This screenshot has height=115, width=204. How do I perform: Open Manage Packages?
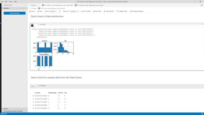[137, 11]
